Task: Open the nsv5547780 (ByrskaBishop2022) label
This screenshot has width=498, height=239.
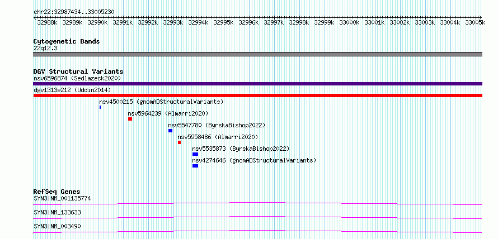Action: [217, 125]
